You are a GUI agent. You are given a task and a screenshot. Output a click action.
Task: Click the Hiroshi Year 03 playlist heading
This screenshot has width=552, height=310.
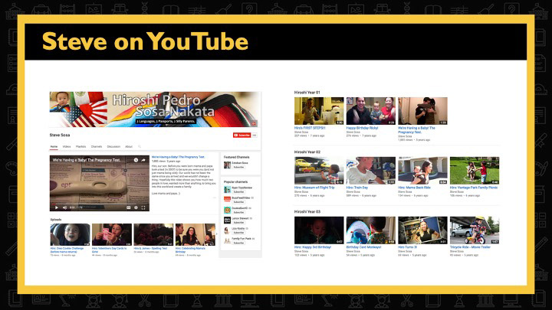click(307, 211)
